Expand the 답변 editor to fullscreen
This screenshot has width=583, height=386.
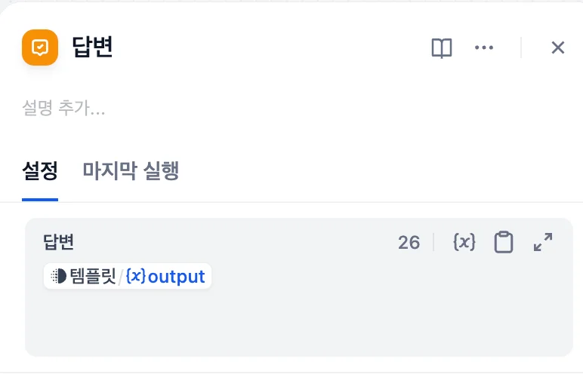[x=543, y=242]
